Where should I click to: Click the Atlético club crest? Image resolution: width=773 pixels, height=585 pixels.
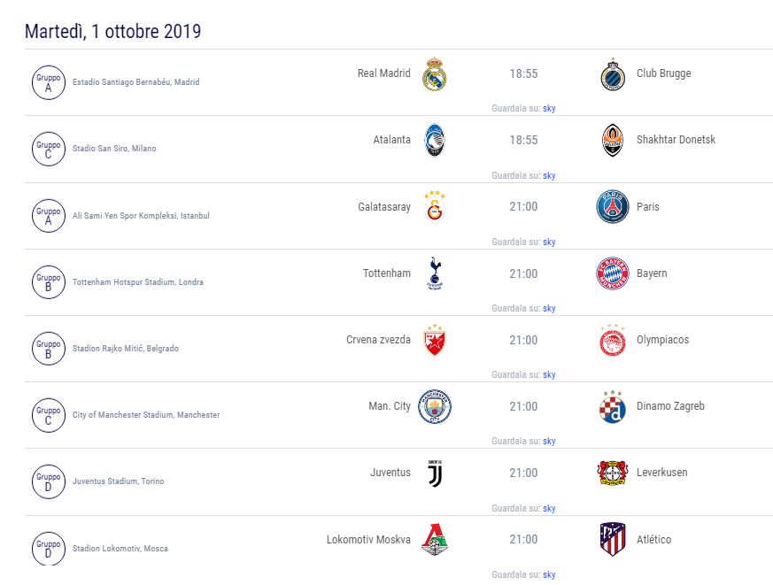coord(613,539)
